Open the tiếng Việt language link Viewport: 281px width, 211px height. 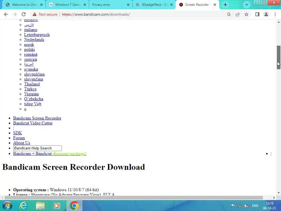(33, 104)
